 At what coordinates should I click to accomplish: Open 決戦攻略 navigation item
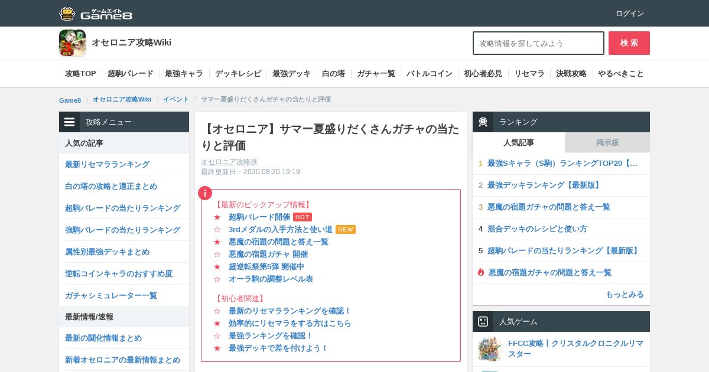pos(571,73)
